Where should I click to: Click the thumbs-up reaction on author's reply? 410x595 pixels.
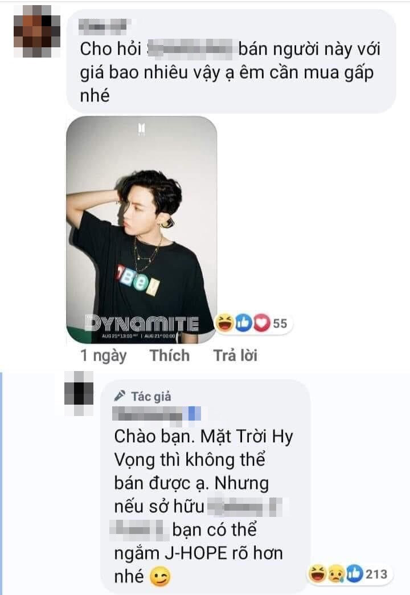point(355,574)
